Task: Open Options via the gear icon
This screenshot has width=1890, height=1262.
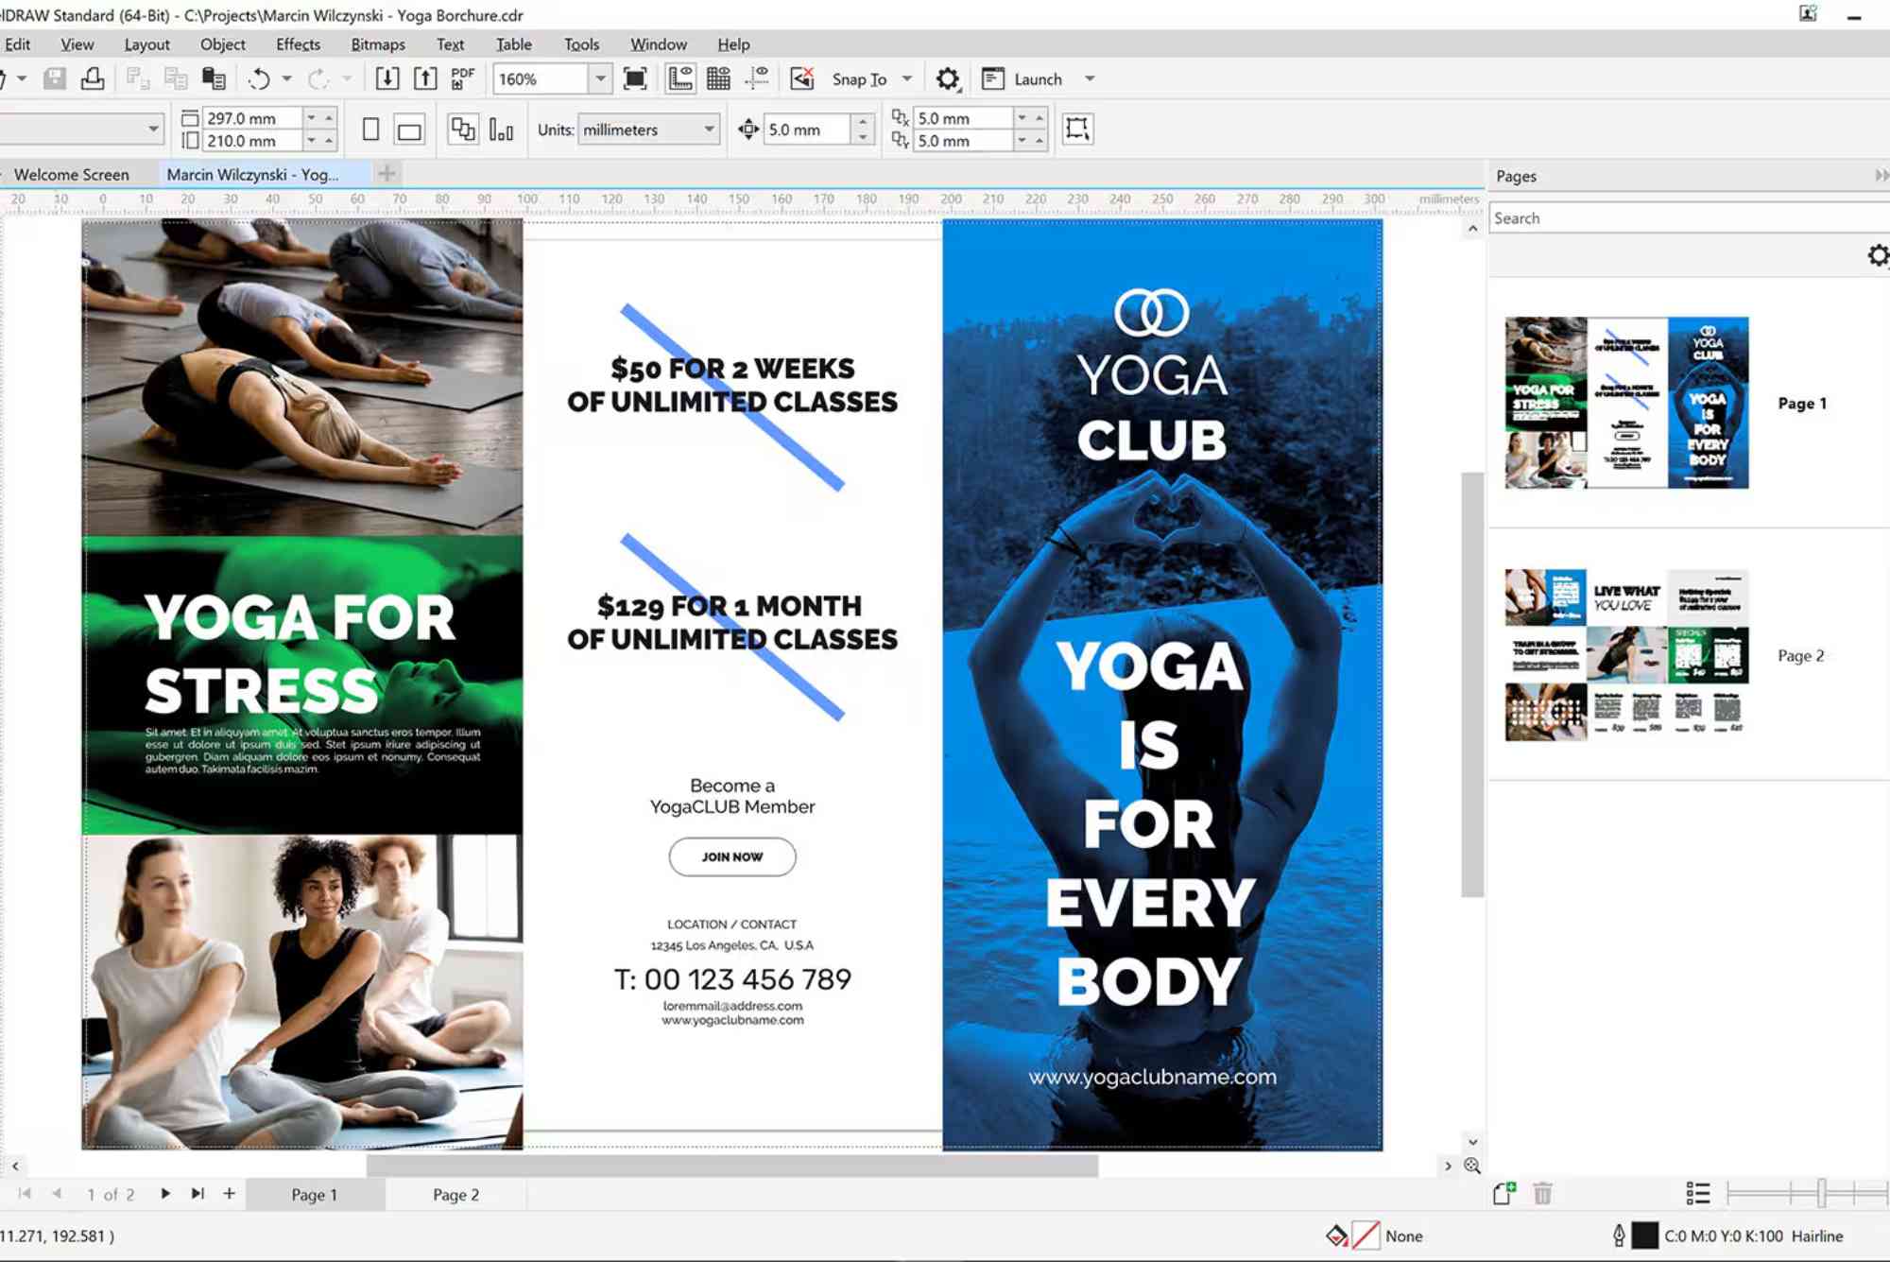Action: 947,79
